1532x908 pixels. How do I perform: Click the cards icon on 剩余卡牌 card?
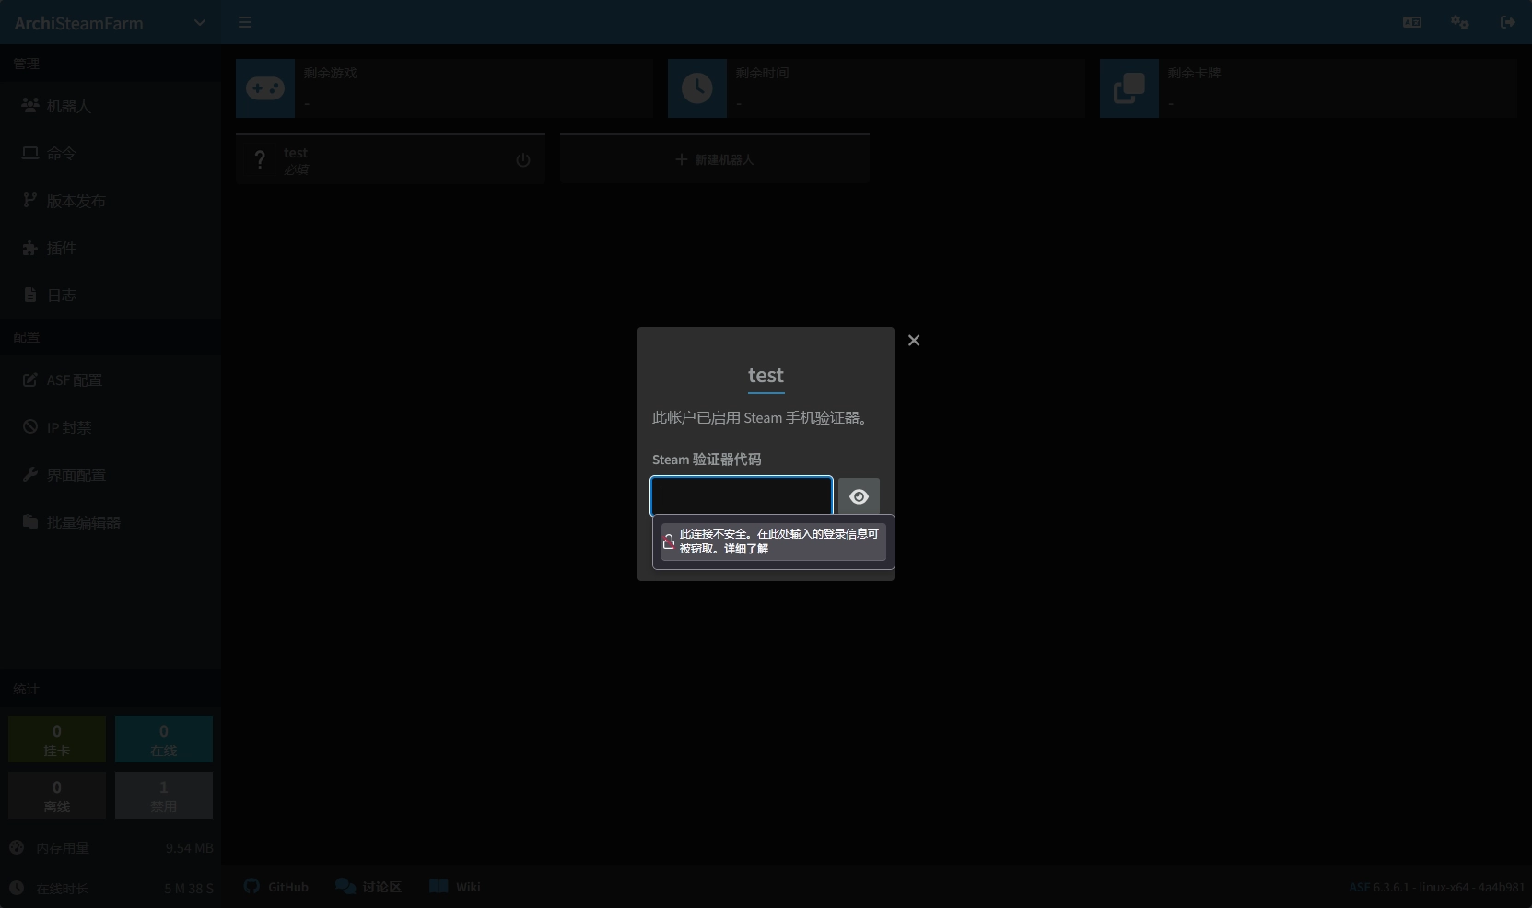(x=1129, y=88)
